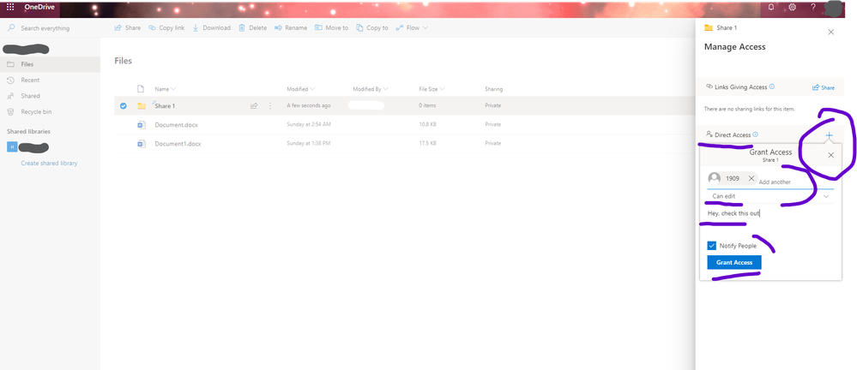The height and width of the screenshot is (370, 857).
Task: Uncheck the Notify People checkbox
Action: 711,246
